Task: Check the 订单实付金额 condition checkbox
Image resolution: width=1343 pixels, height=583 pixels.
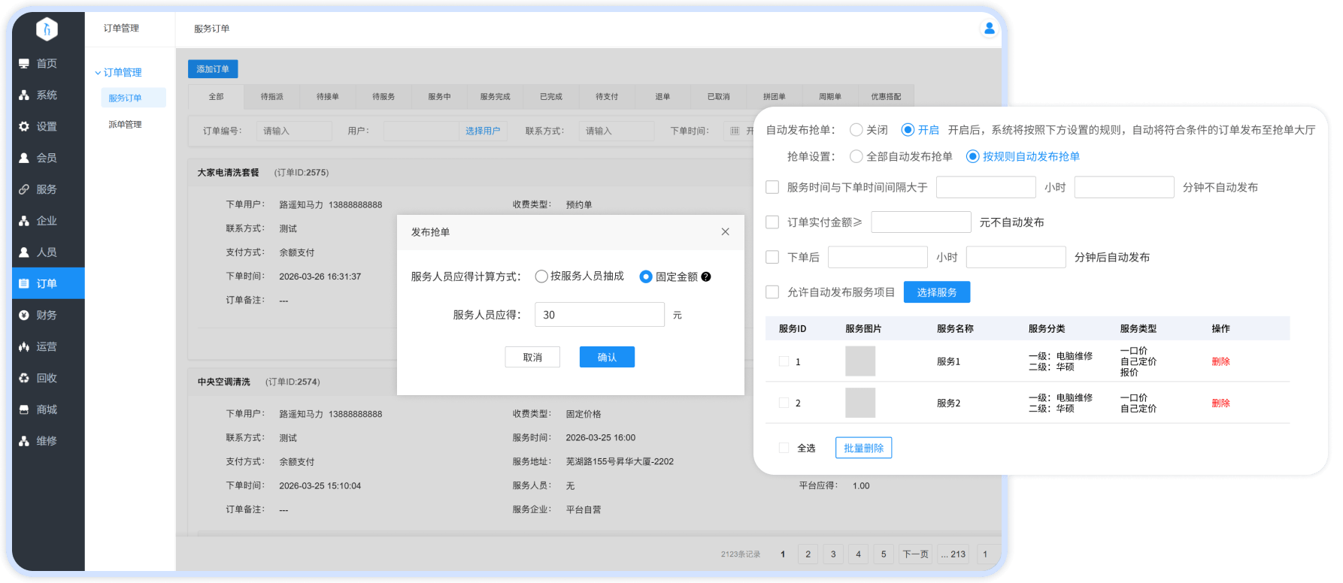Action: click(x=772, y=222)
